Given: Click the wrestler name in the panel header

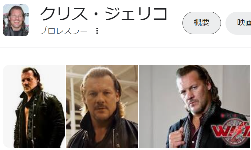Looking at the screenshot, I should coord(104,14).
